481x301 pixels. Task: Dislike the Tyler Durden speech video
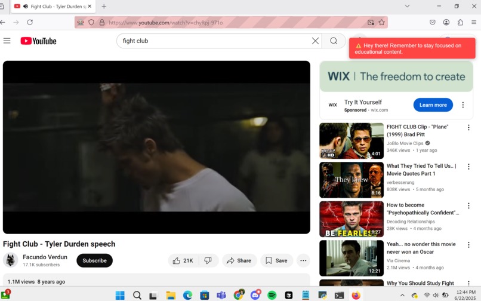209,260
